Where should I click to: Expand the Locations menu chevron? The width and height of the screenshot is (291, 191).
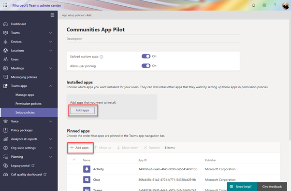[50, 50]
